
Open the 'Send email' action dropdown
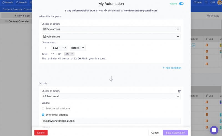[x=111, y=96]
